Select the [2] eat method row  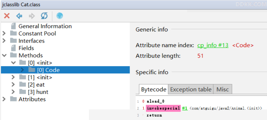(x=36, y=85)
